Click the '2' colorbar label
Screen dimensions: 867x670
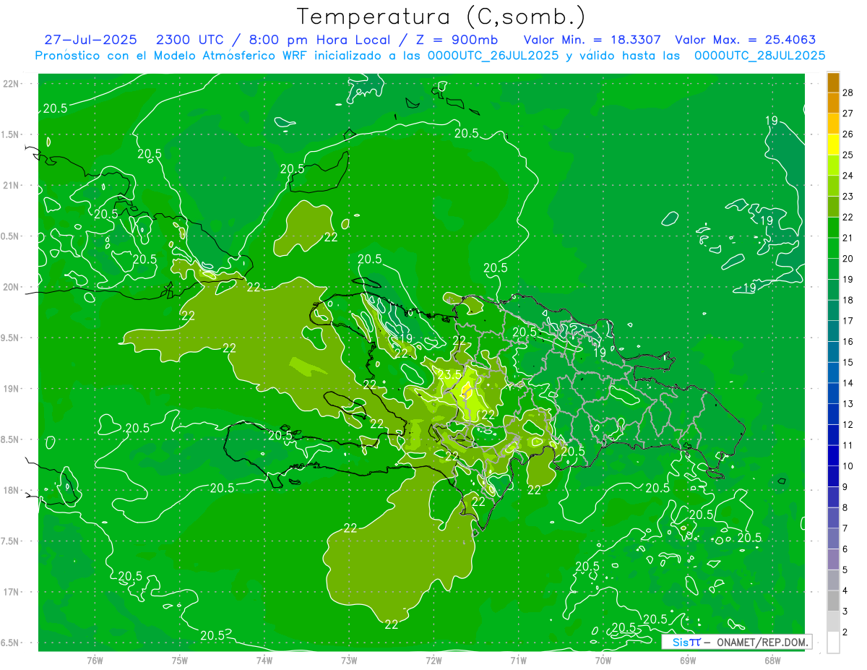click(x=845, y=632)
